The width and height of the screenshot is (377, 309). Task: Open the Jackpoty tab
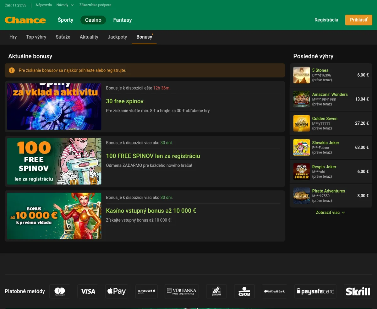[x=117, y=37]
